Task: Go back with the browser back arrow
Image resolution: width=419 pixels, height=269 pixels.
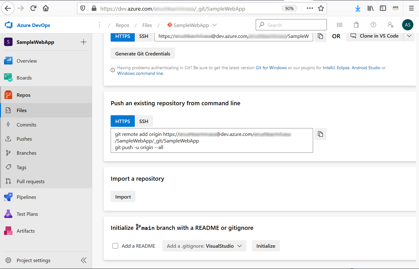Action: tap(8, 8)
